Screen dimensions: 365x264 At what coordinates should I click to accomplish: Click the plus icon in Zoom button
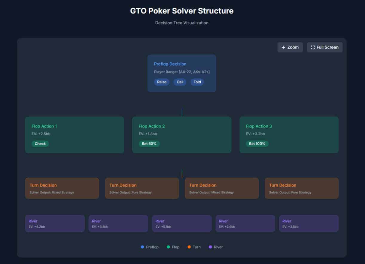tap(283, 47)
